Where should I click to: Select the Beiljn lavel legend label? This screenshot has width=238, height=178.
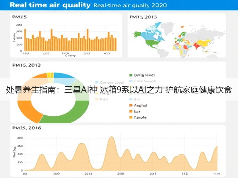coord(144,75)
